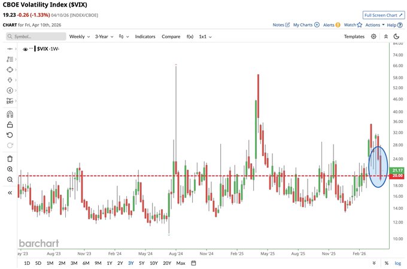Image resolution: width=407 pixels, height=269 pixels.
Task: Open the 1x1 grid layout dropdown
Action: (205, 36)
